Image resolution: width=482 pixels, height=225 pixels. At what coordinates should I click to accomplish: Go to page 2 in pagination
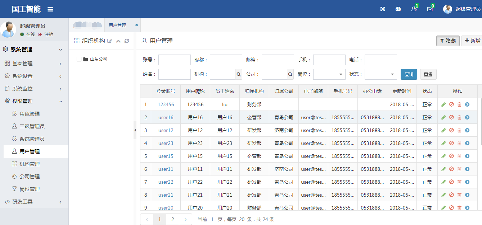(x=172, y=219)
